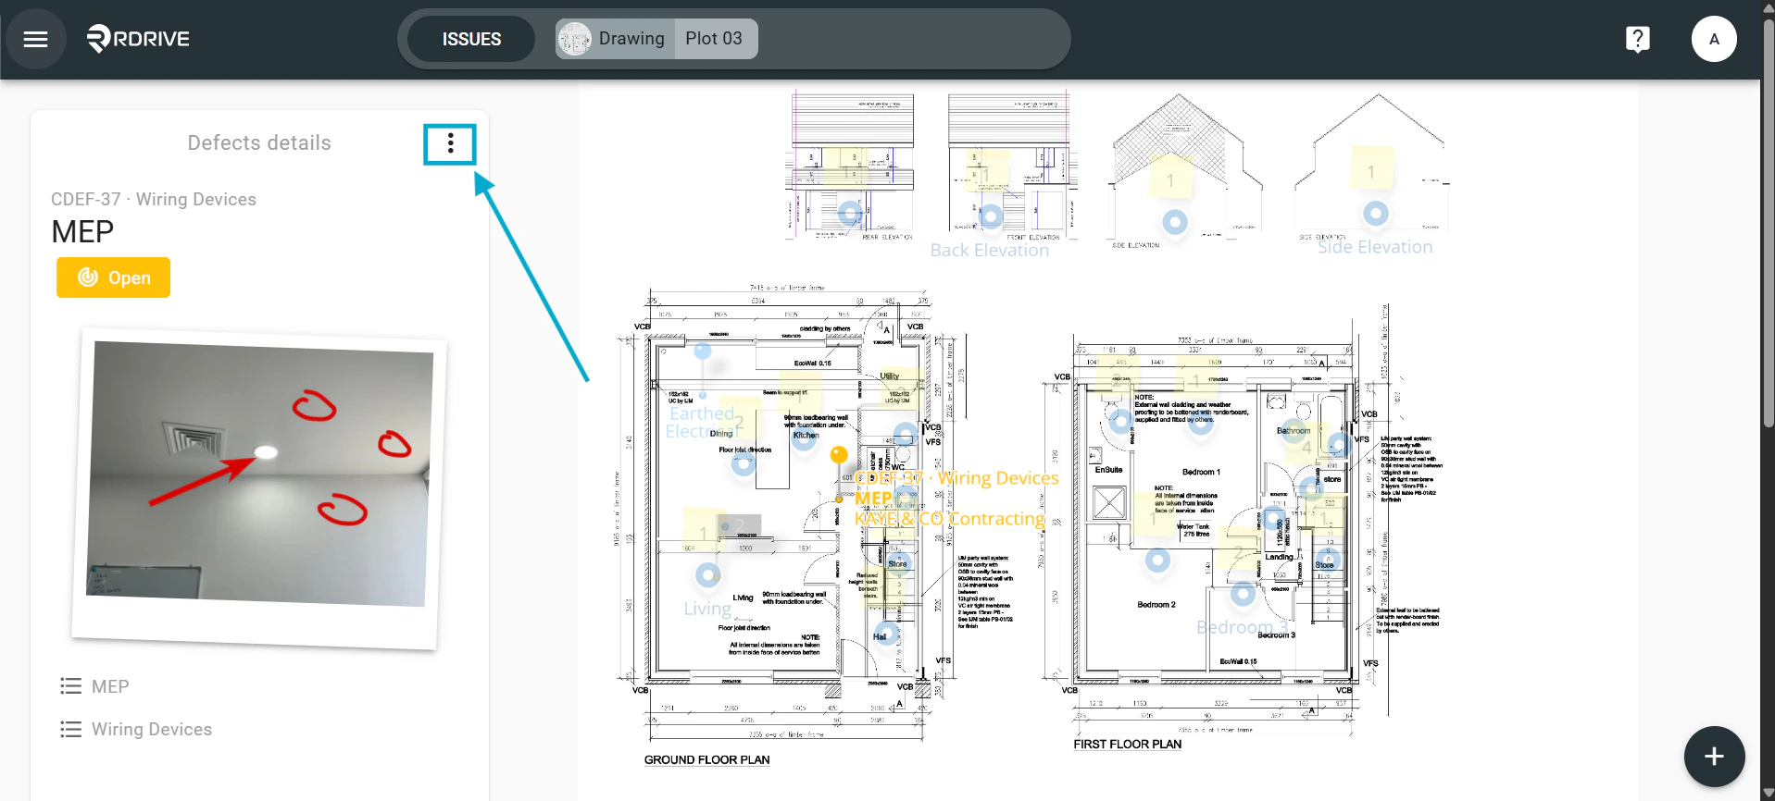The width and height of the screenshot is (1775, 801).
Task: Click the CDEF-37 · Wiring Devices subtitle
Action: [x=154, y=199]
